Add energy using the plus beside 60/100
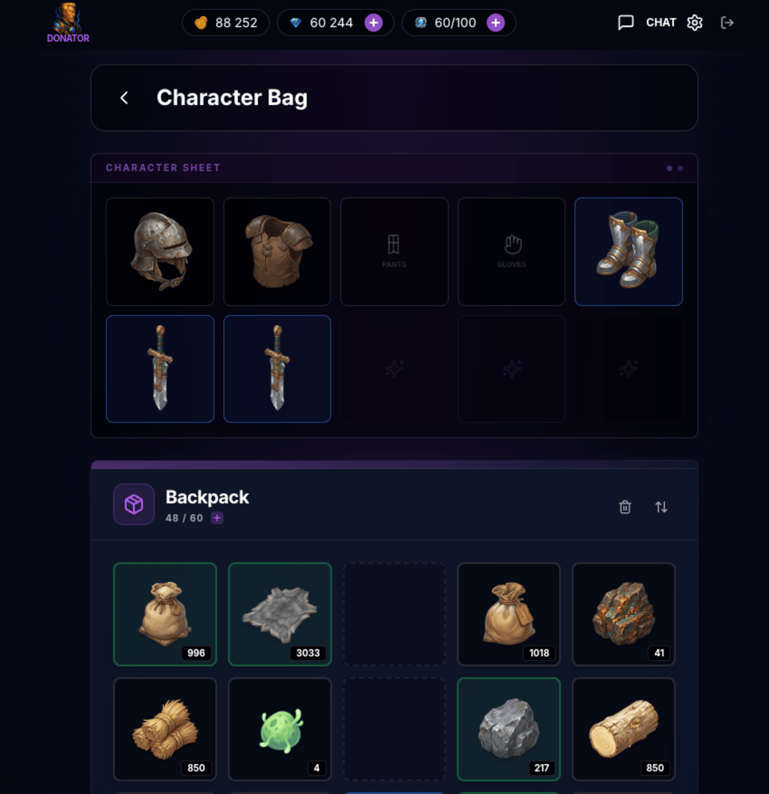Viewport: 769px width, 794px height. 496,23
